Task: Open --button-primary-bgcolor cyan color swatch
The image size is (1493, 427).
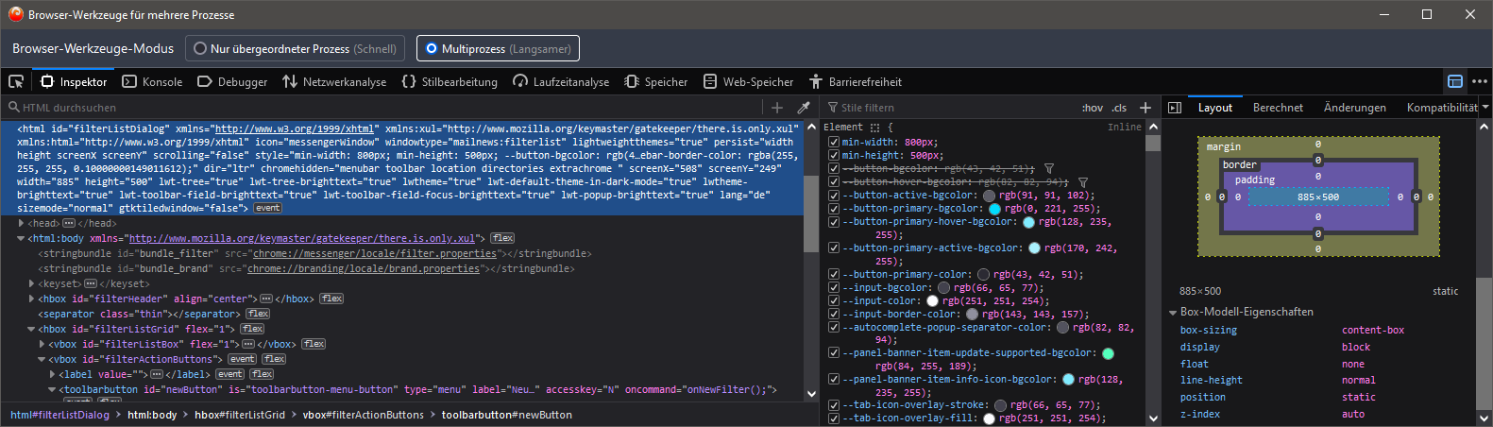Action: [x=994, y=209]
